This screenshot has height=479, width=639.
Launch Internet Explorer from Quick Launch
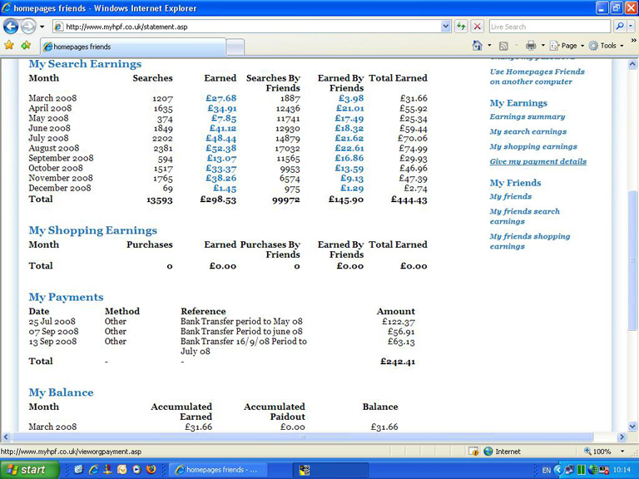coord(94,470)
